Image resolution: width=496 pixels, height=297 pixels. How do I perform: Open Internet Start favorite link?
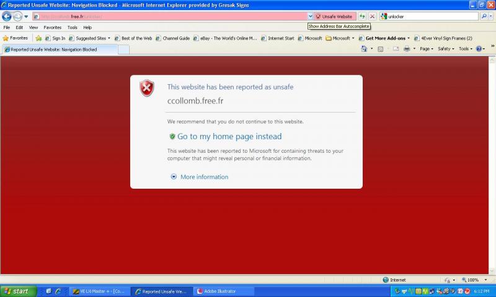point(278,38)
